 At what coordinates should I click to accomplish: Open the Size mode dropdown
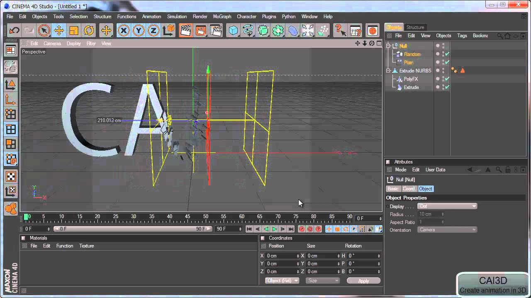tap(323, 281)
